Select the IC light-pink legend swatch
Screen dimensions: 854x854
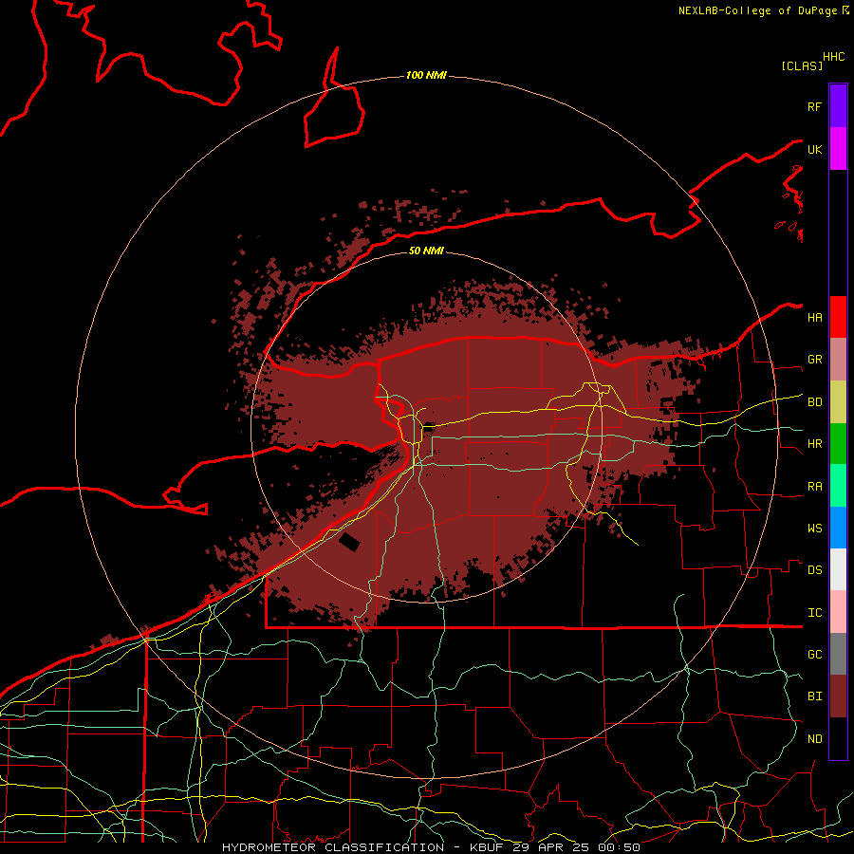[x=838, y=612]
